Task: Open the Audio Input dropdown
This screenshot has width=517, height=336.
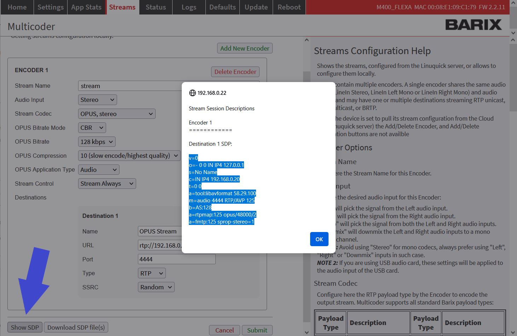Action: 97,100
